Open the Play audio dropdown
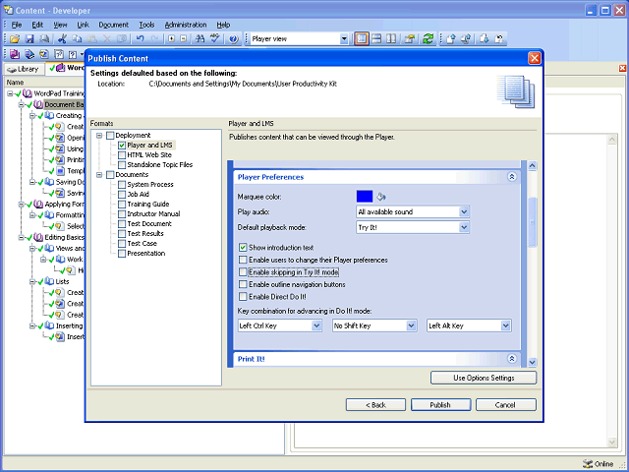Screen dimensions: 629x472 click(x=464, y=212)
